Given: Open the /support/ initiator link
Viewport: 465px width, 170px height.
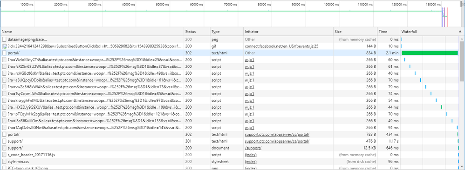Looking at the screenshot, I should point(253,148).
